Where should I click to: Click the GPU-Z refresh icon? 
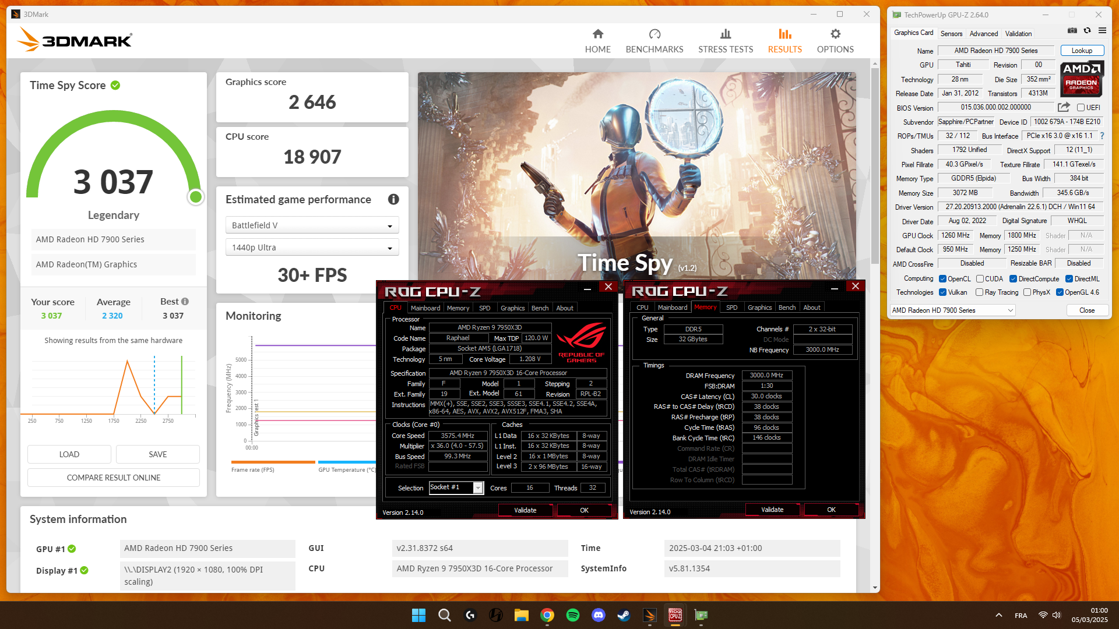tap(1087, 30)
